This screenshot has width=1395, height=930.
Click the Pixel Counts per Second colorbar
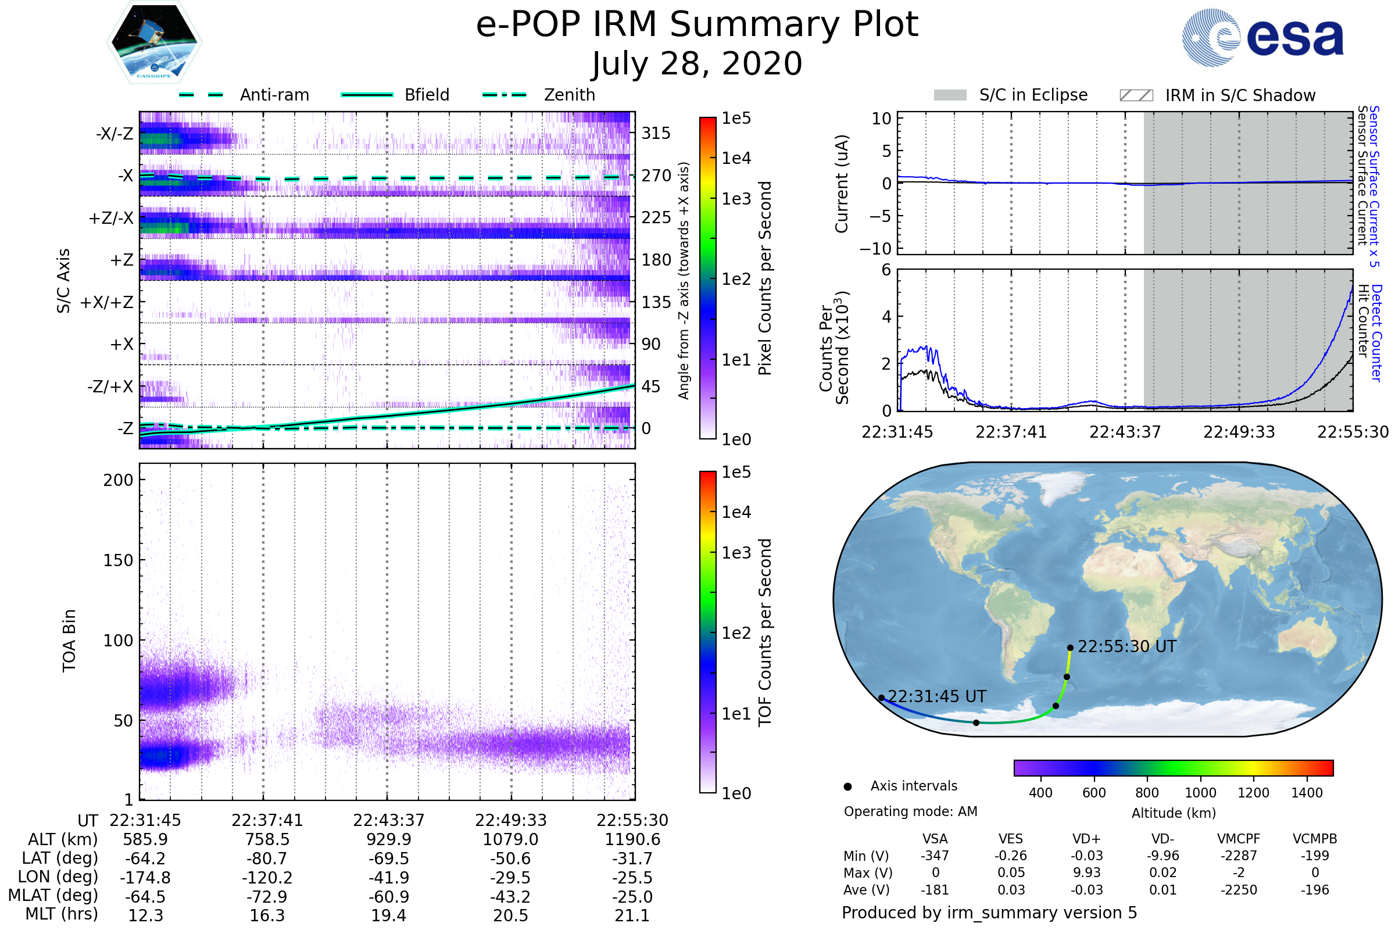point(707,278)
